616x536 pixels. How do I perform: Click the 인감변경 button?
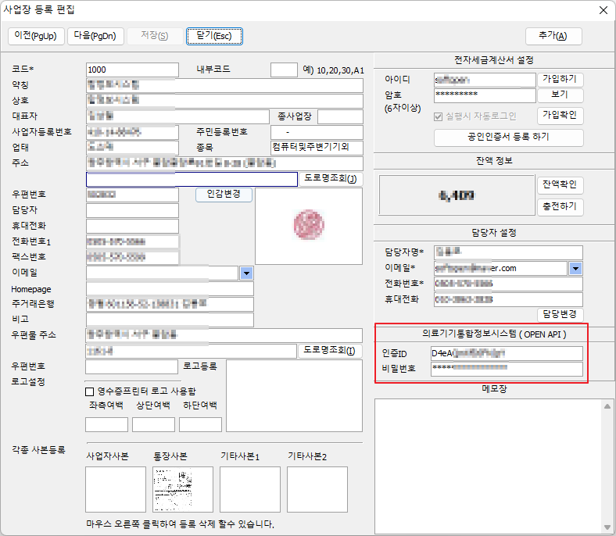coord(224,195)
